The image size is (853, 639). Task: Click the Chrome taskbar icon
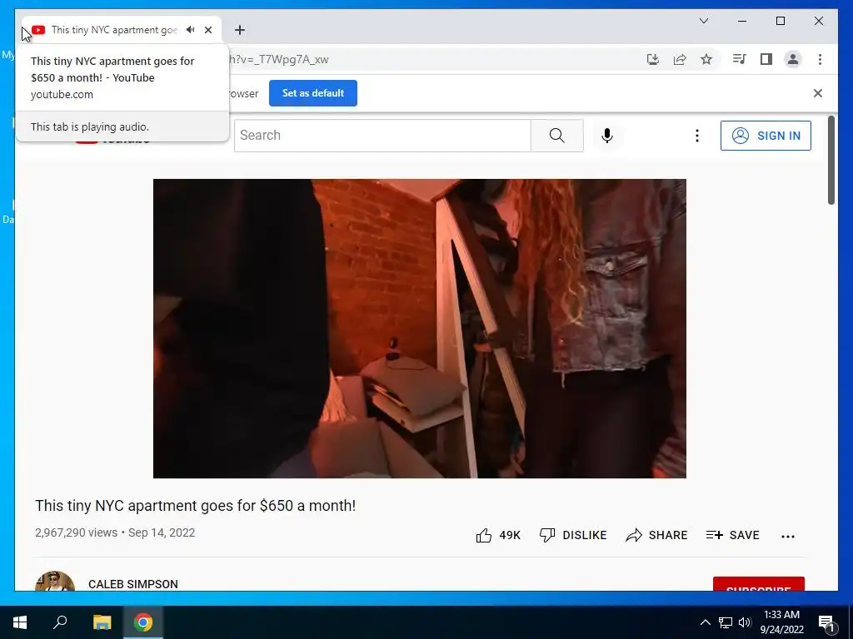point(143,622)
